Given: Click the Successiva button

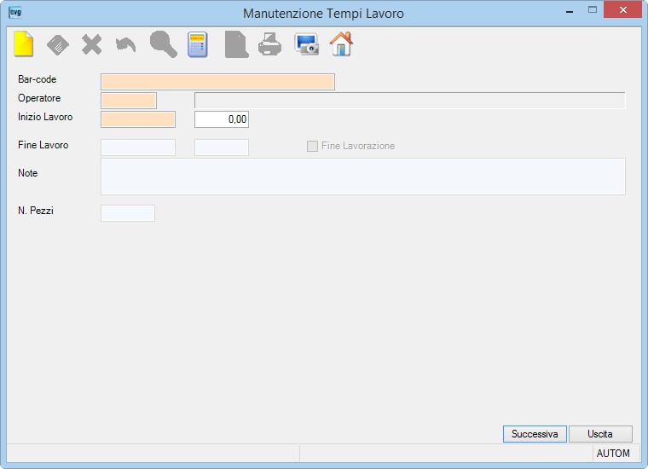Looking at the screenshot, I should point(535,434).
